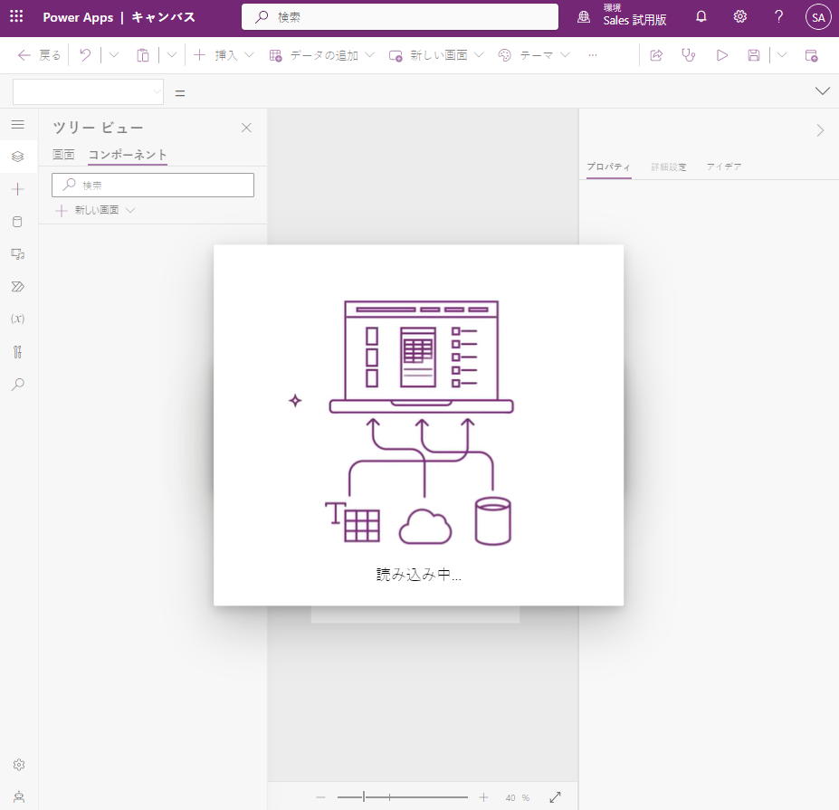Click the fit to window arrow icon

click(556, 797)
